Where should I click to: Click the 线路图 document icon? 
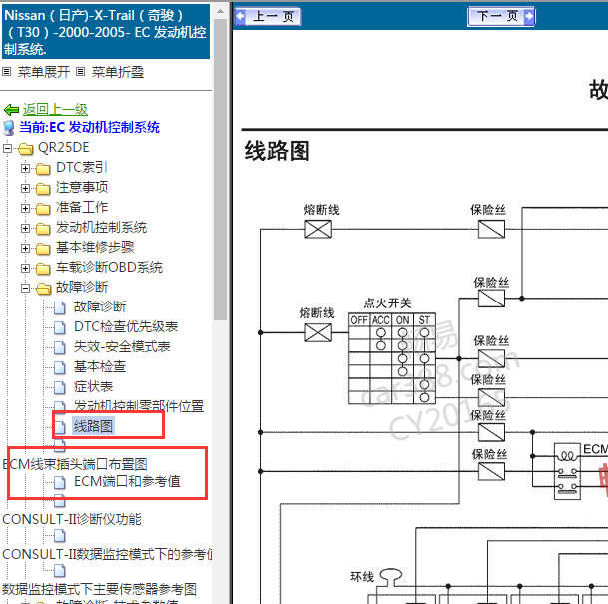click(x=59, y=427)
